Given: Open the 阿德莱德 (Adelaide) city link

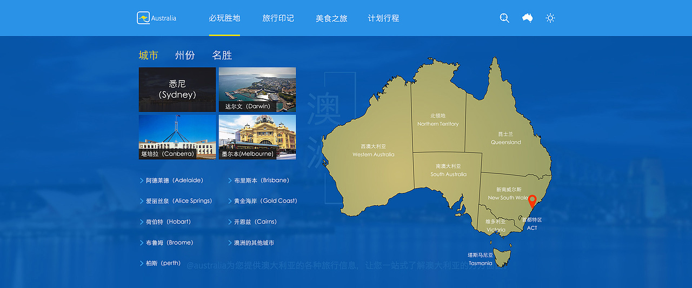Looking at the screenshot, I should 175,180.
